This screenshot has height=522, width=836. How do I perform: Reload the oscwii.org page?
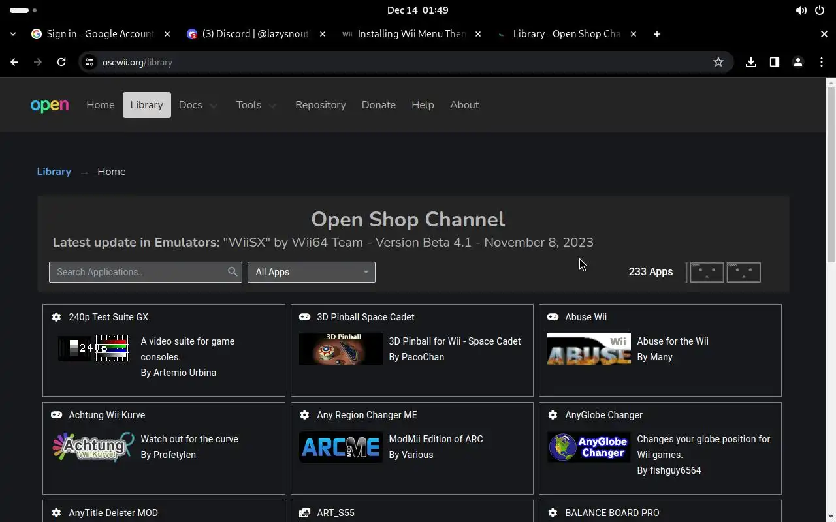61,62
